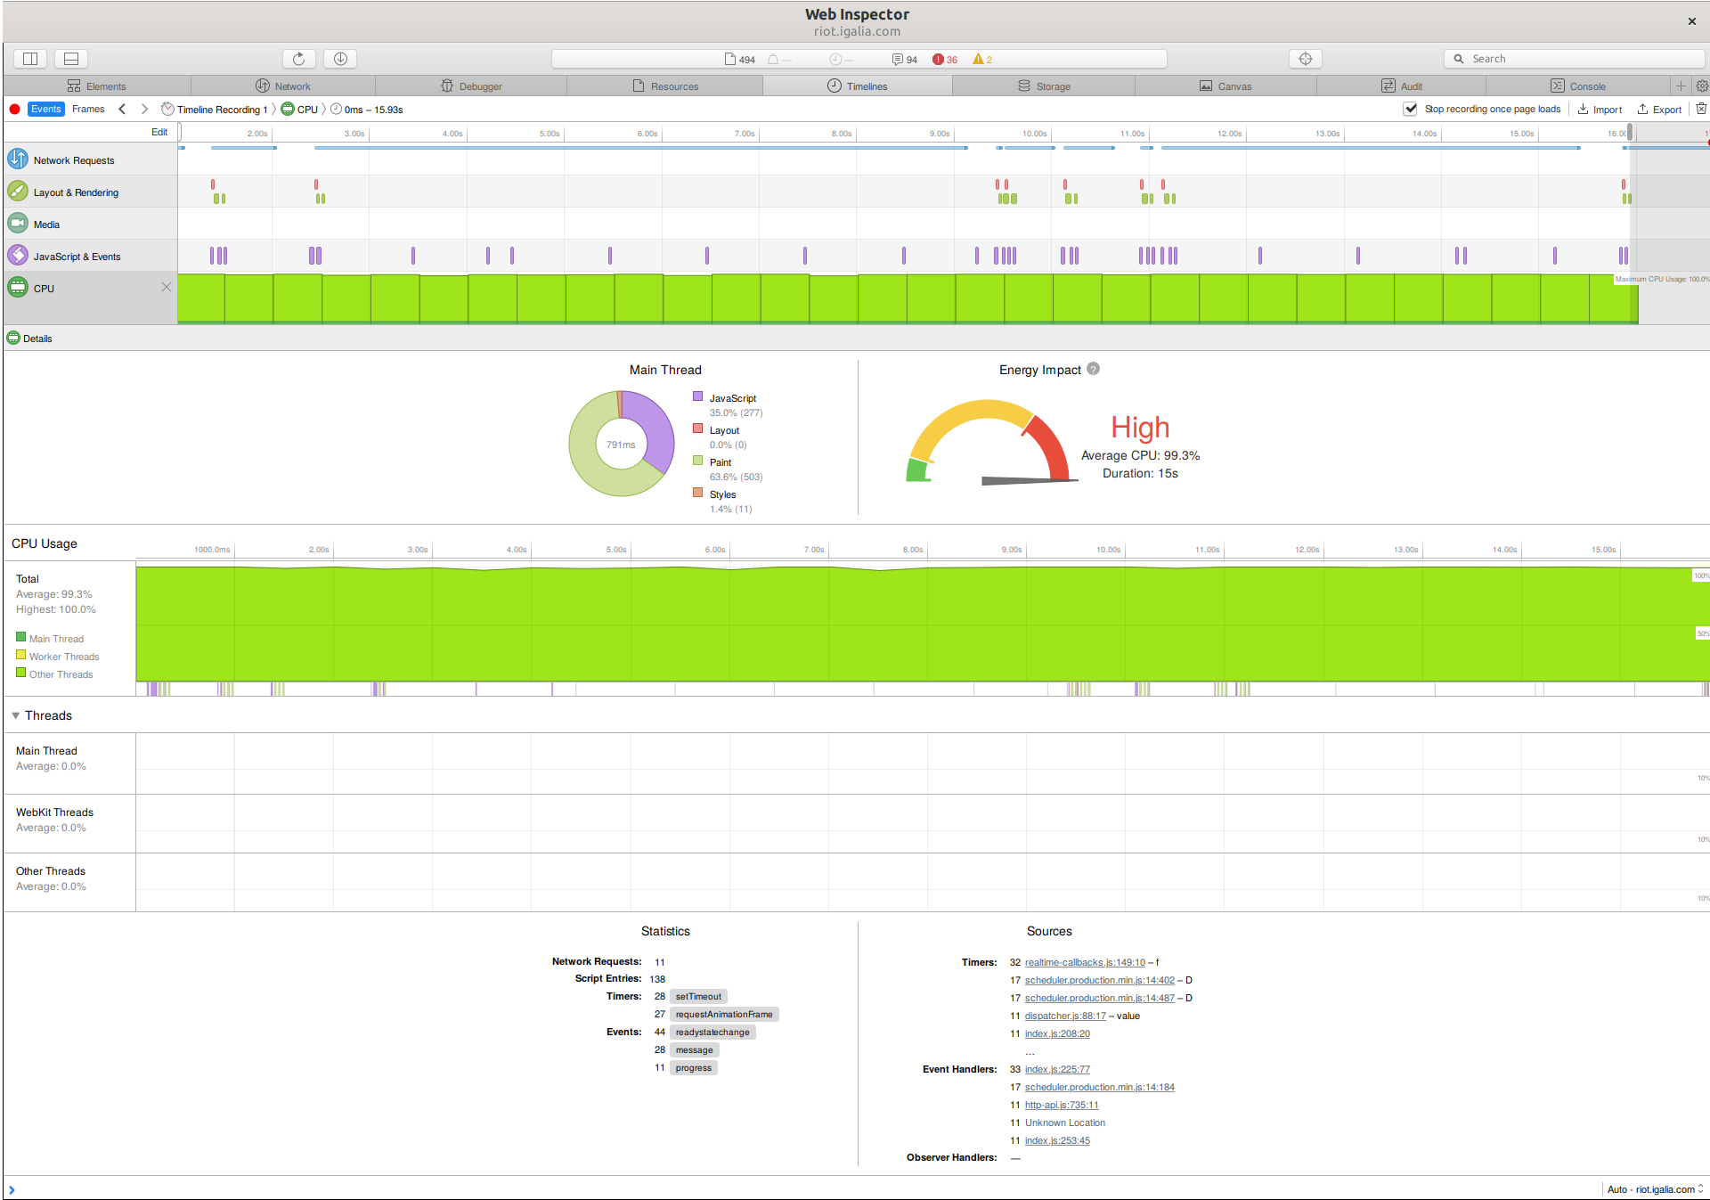Switch to Frames view mode
This screenshot has width=1710, height=1200.
(88, 109)
